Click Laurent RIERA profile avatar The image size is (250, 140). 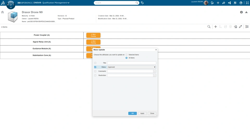pyautogui.click(x=206, y=3)
